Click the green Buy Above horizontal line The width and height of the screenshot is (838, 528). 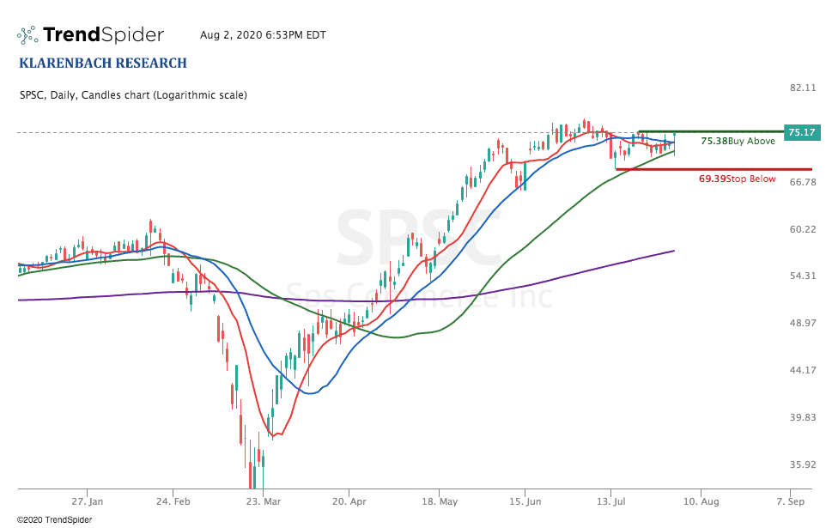pyautogui.click(x=710, y=131)
